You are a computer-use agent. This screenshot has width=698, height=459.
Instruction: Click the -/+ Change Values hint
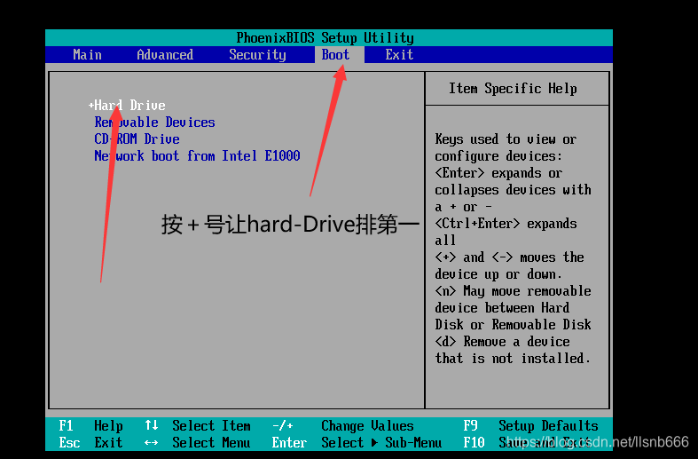343,426
